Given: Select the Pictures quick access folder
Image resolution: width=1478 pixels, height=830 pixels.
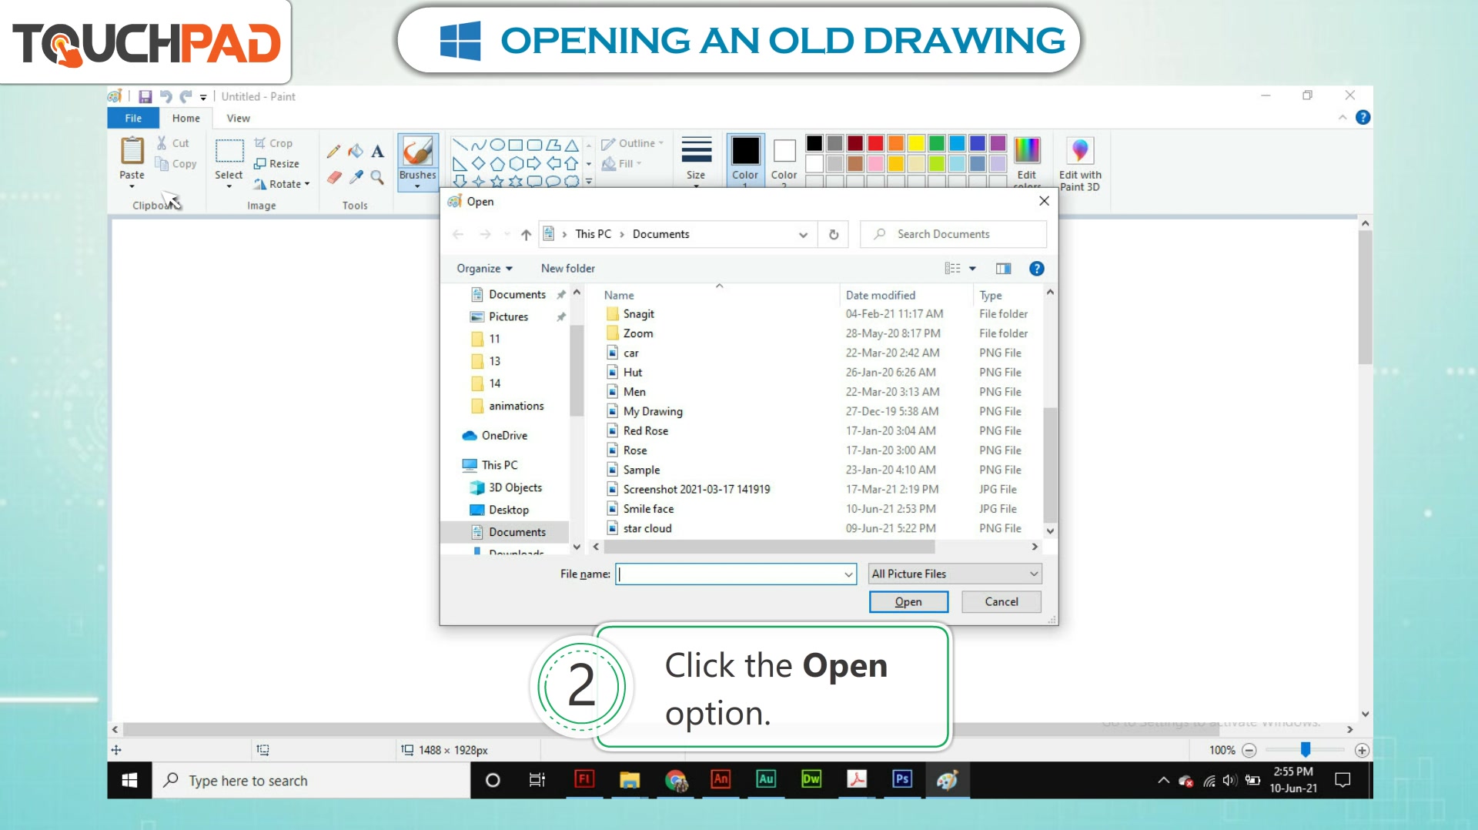Looking at the screenshot, I should tap(508, 316).
